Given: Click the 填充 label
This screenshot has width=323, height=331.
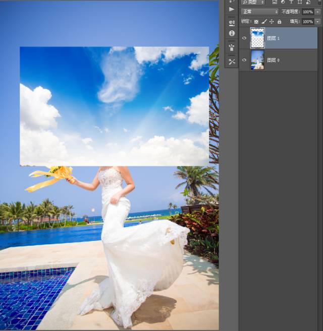Looking at the screenshot, I should (295, 21).
